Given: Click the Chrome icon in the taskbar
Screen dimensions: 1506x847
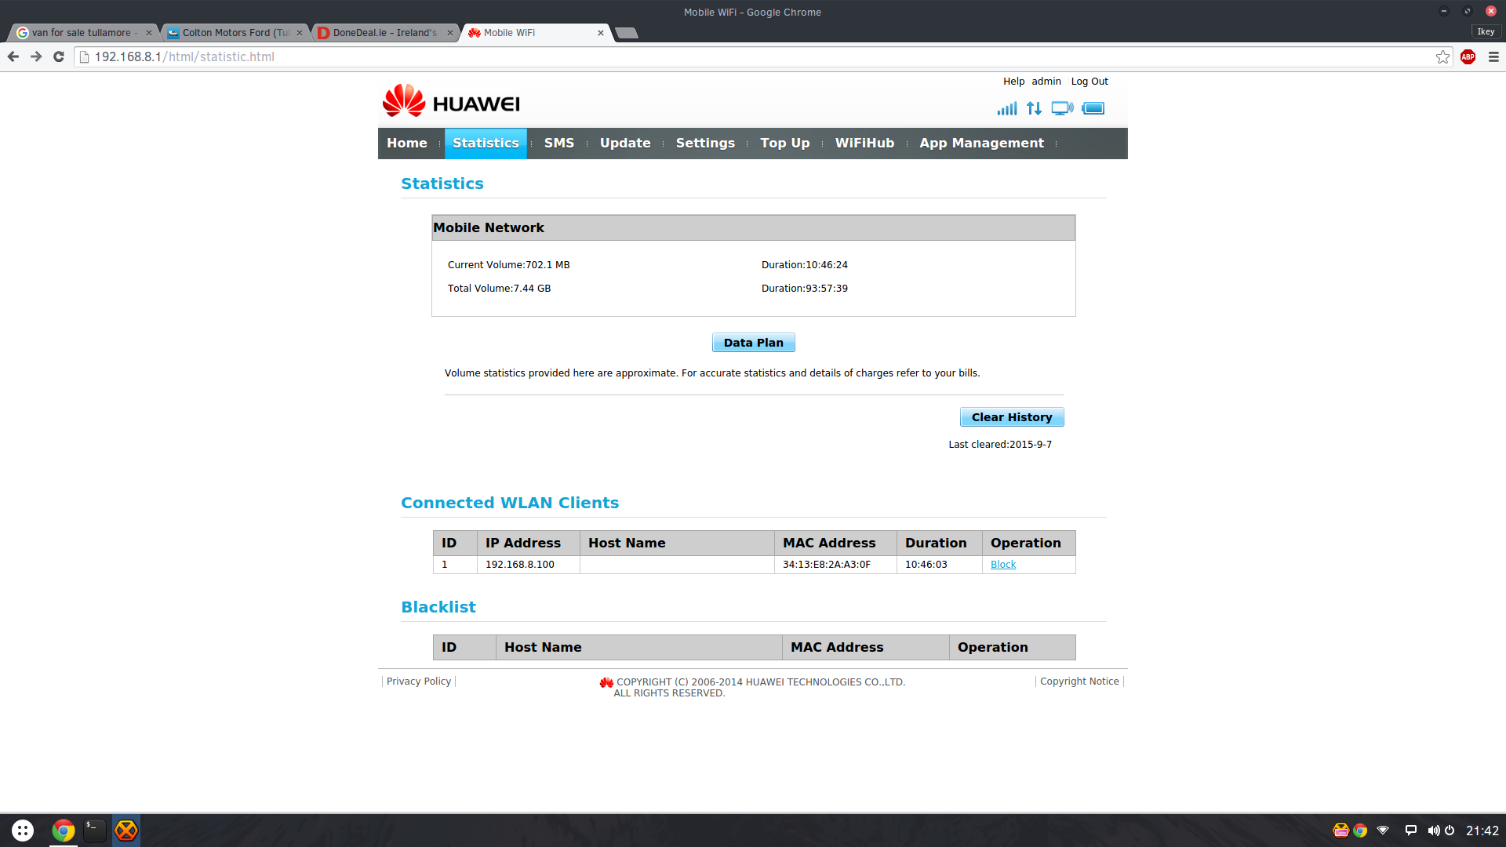Looking at the screenshot, I should point(64,830).
